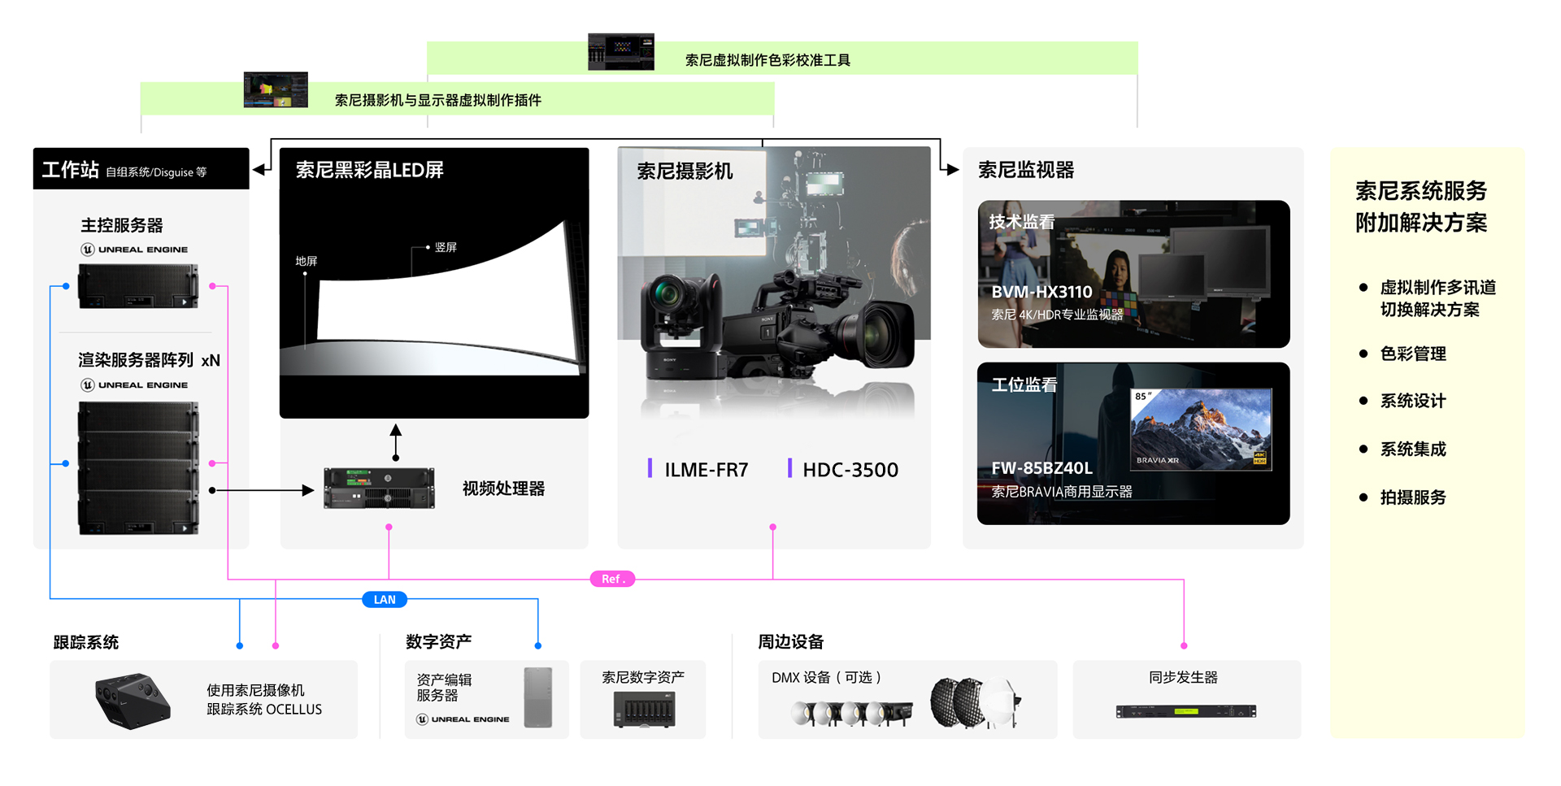1561x786 pixels.
Task: Click the OCELLUS tracking camera image
Action: point(133,700)
